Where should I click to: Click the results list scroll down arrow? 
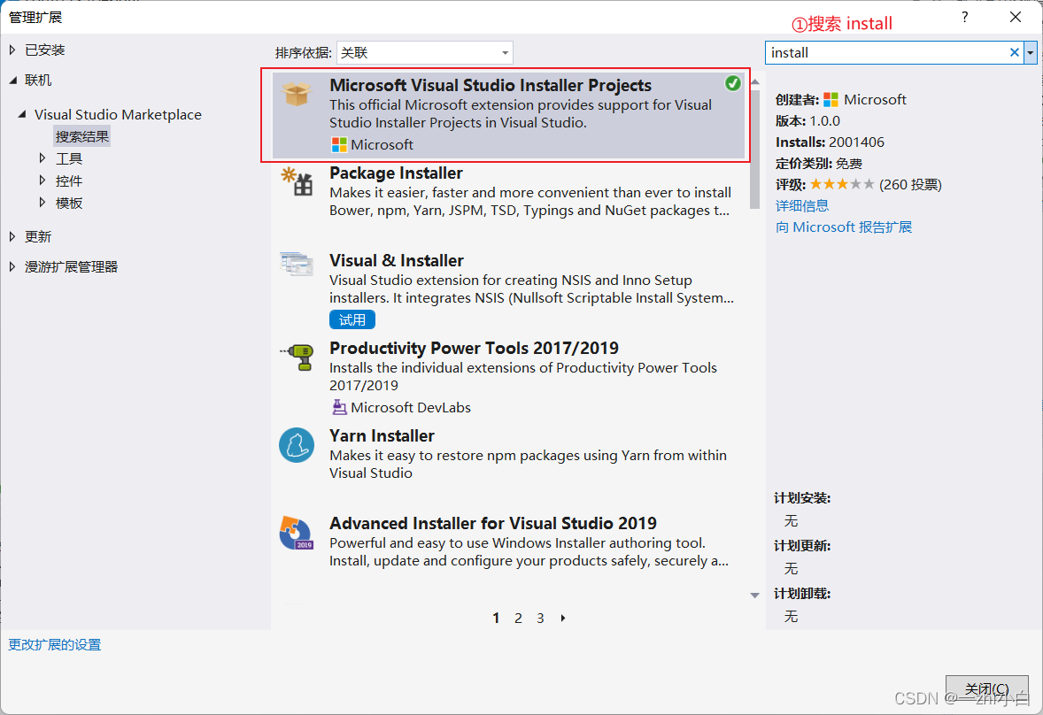point(755,596)
